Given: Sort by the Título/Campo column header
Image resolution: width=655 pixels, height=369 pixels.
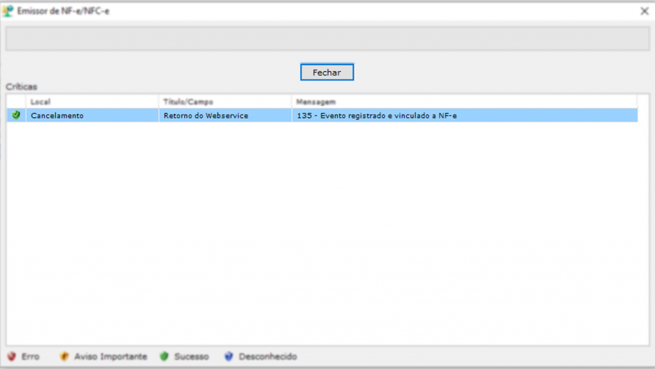Looking at the screenshot, I should [x=225, y=102].
